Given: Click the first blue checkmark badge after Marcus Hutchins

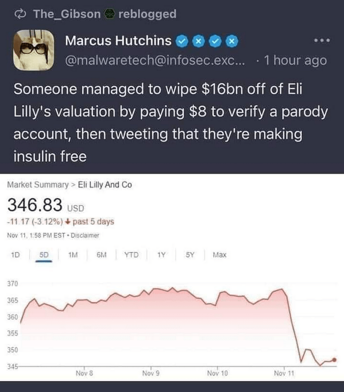Looking at the screenshot, I should 181,41.
